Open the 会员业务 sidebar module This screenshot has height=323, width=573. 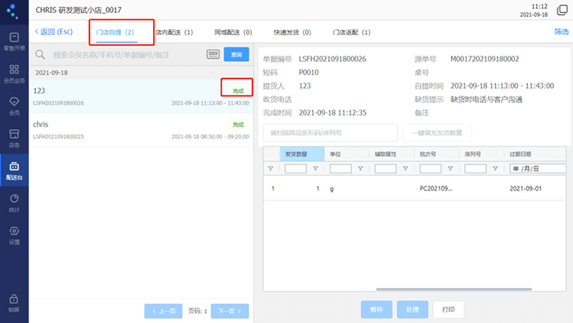(x=14, y=74)
